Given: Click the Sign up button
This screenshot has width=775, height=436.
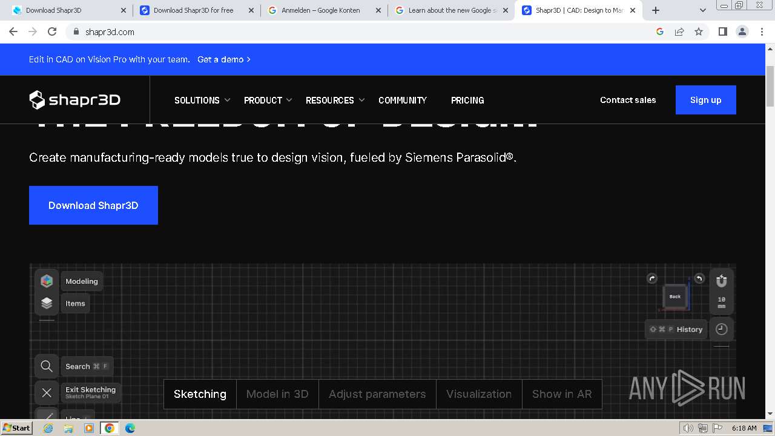Looking at the screenshot, I should coord(706,100).
